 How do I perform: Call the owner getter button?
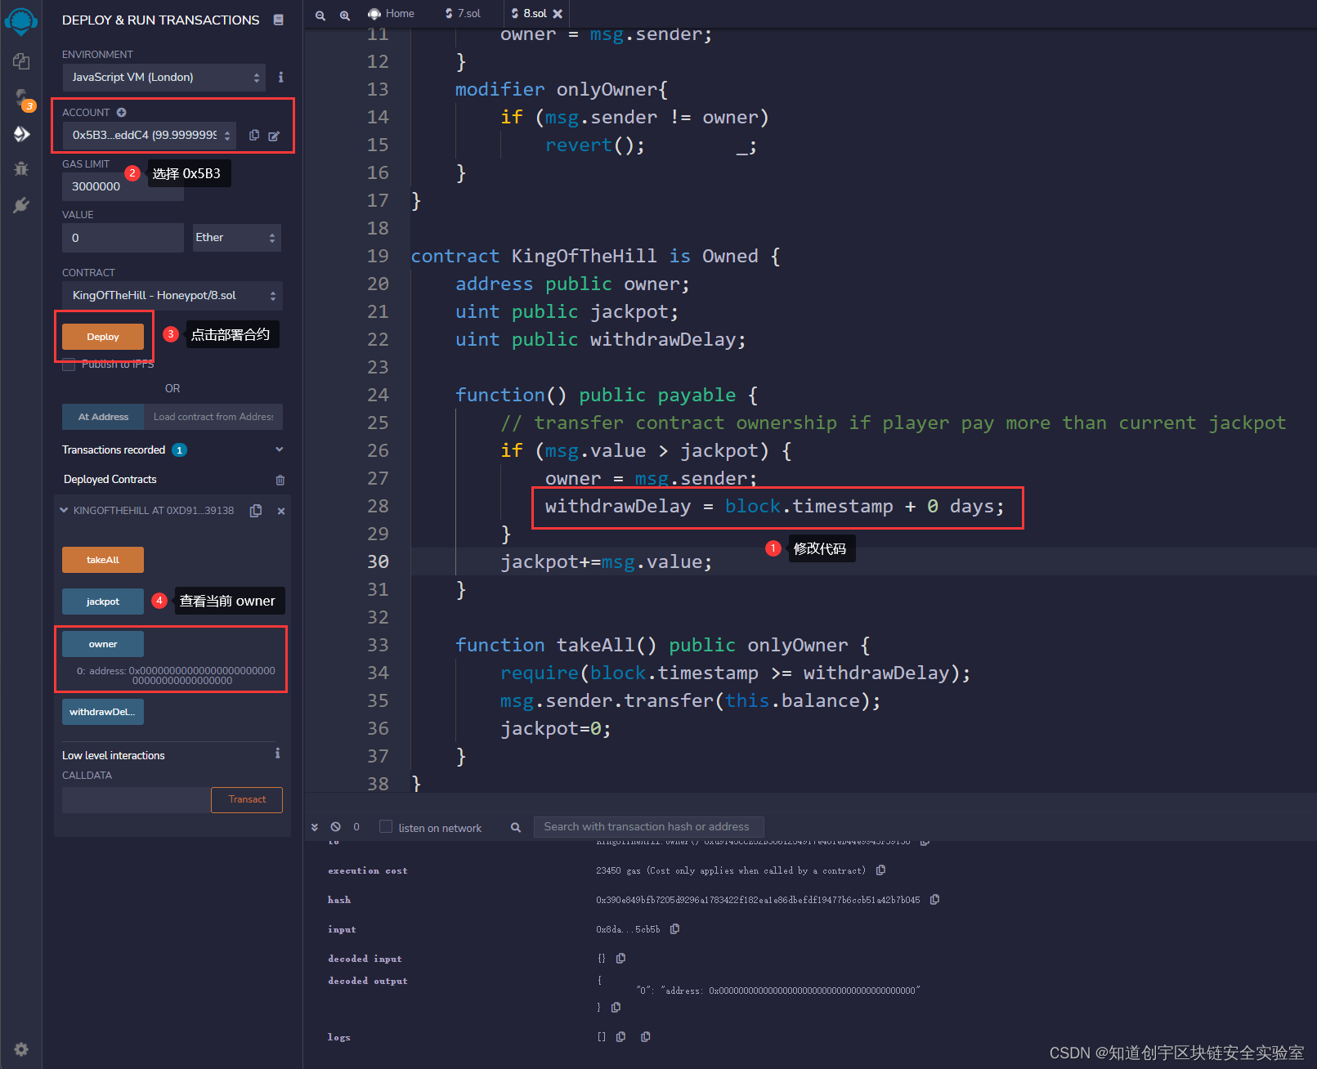tap(103, 644)
